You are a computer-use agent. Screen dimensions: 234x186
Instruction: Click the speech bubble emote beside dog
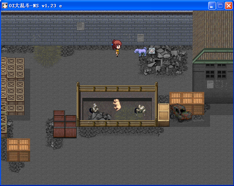152,51
